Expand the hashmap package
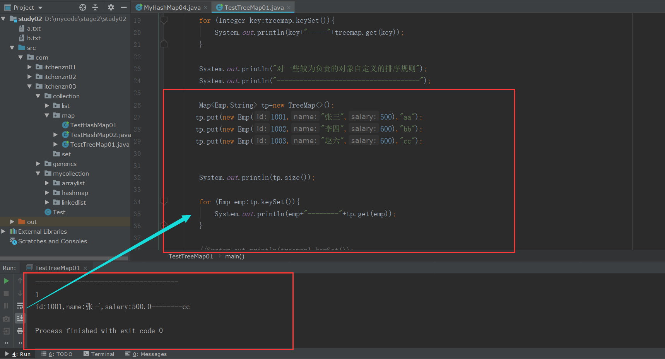This screenshot has height=359, width=665. coord(47,193)
